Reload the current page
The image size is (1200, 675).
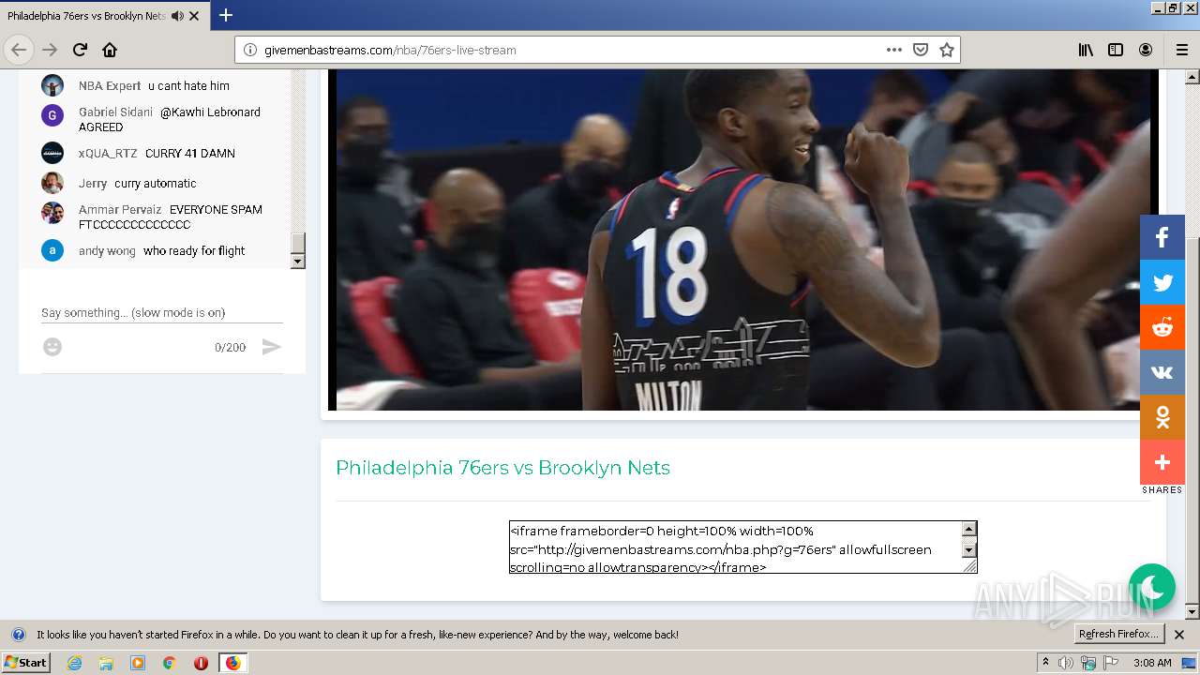[80, 50]
